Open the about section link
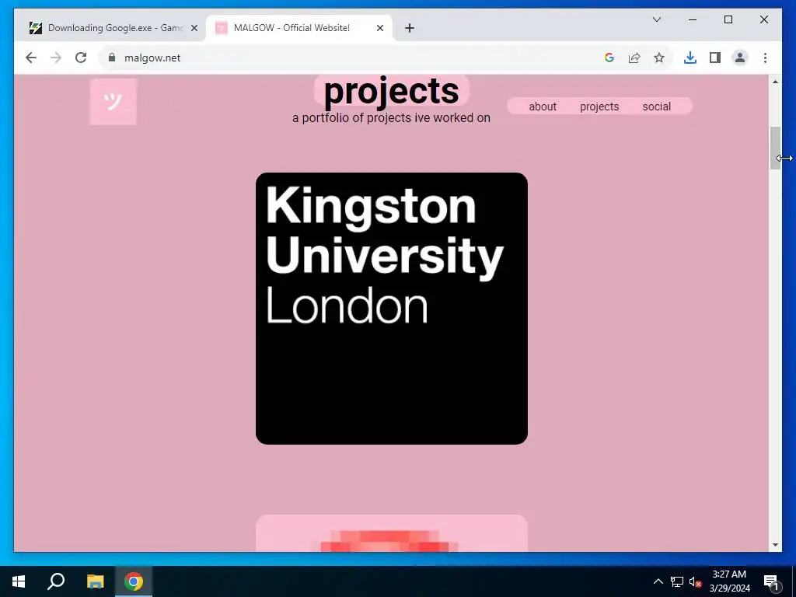Viewport: 796px width, 597px height. (x=542, y=106)
